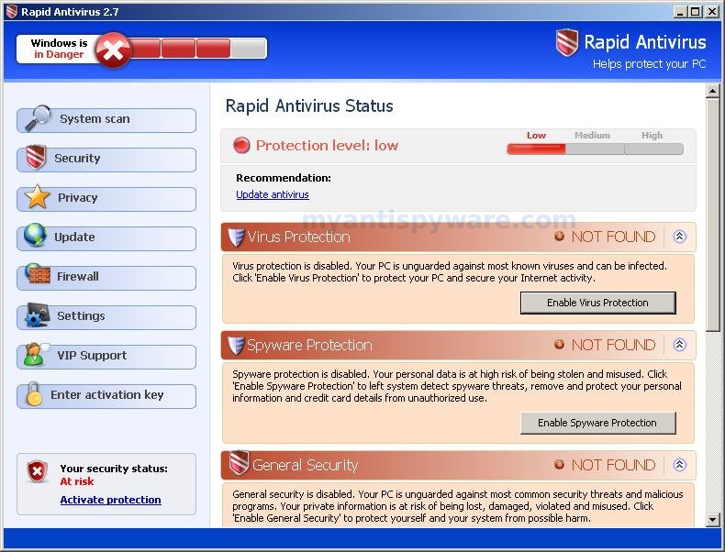The width and height of the screenshot is (725, 552).
Task: Open the Security section
Action: [x=106, y=160]
